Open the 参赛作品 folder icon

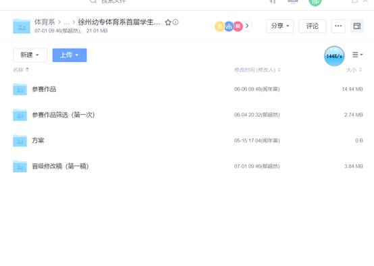pos(20,89)
